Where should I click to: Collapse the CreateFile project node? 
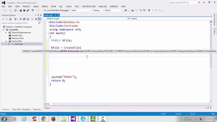click(x=3, y=30)
